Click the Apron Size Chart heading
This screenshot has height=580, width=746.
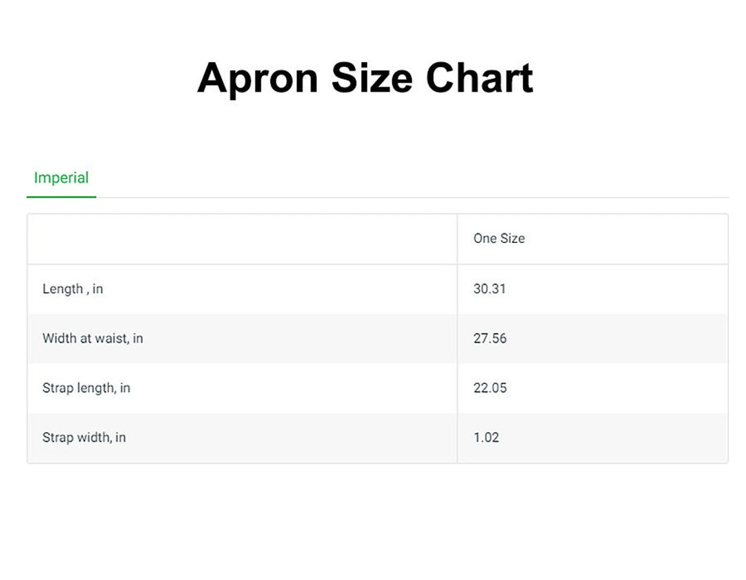point(365,78)
